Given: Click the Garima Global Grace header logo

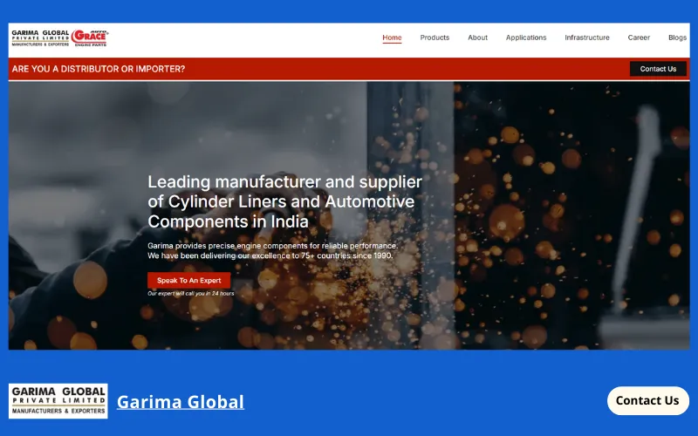Looking at the screenshot, I should coord(60,38).
